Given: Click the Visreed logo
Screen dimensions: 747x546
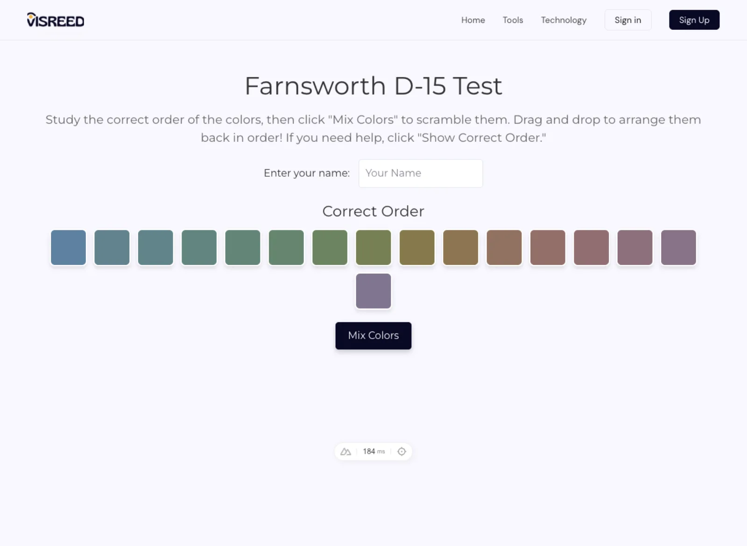Looking at the screenshot, I should point(56,20).
